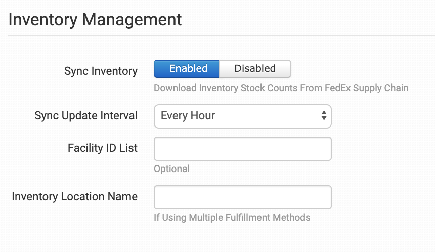This screenshot has width=435, height=252.
Task: Click the "Facility ID List" field label
Action: coord(103,148)
